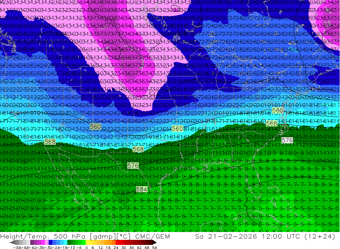Click the 'CMC/GEM' model name
This screenshot has width=340, height=249.
pos(153,236)
